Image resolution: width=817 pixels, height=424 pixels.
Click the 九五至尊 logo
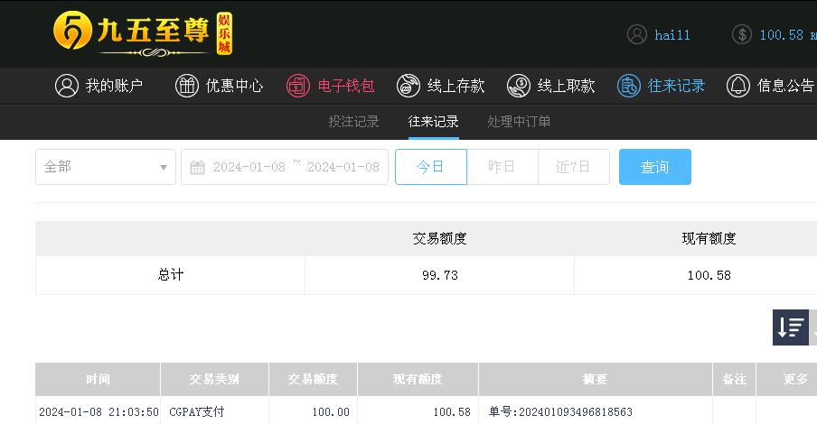pyautogui.click(x=143, y=33)
